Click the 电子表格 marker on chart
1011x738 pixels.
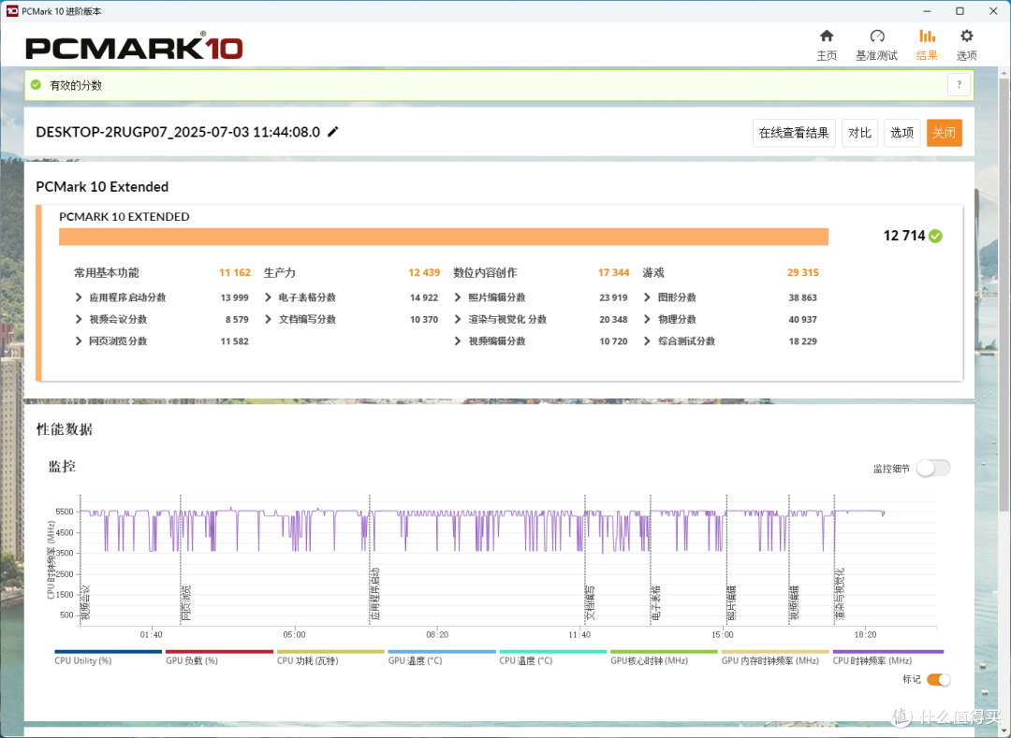[x=655, y=602]
